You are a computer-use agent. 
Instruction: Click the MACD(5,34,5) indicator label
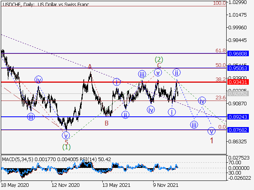[x=17, y=160]
